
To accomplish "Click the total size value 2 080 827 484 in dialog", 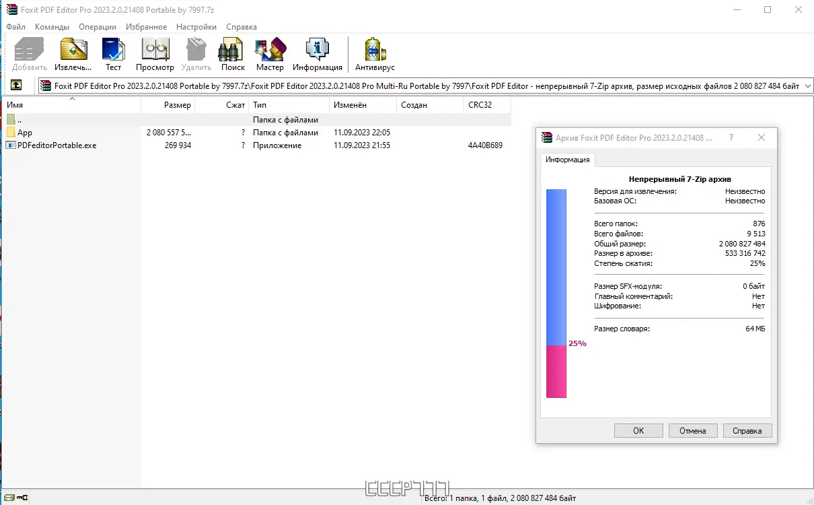I will 742,244.
